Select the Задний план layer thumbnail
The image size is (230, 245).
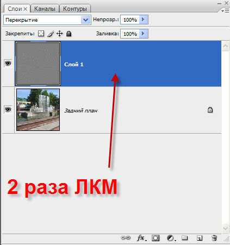pos(38,110)
